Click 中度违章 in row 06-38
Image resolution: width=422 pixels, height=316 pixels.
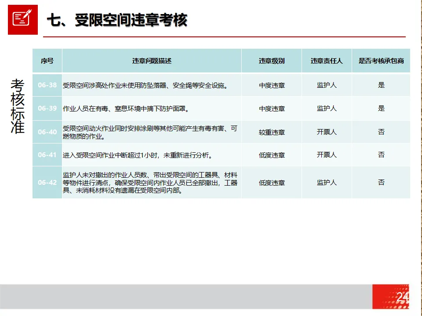(272, 86)
